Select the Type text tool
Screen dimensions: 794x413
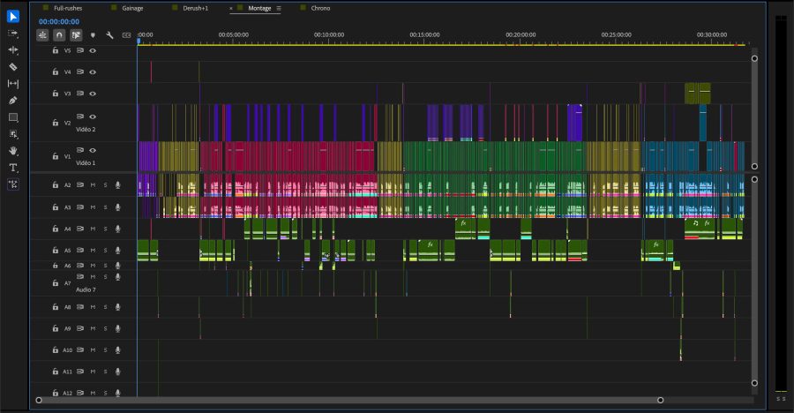point(13,168)
